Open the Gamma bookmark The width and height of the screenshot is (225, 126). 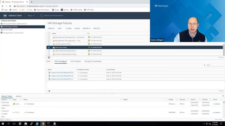(x=65, y=10)
